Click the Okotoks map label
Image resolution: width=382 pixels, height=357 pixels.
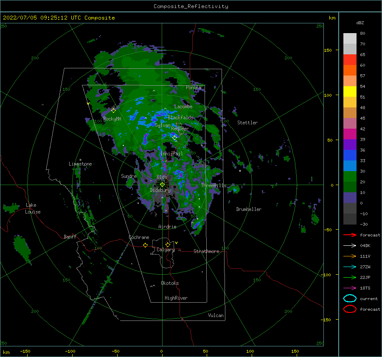(170, 283)
